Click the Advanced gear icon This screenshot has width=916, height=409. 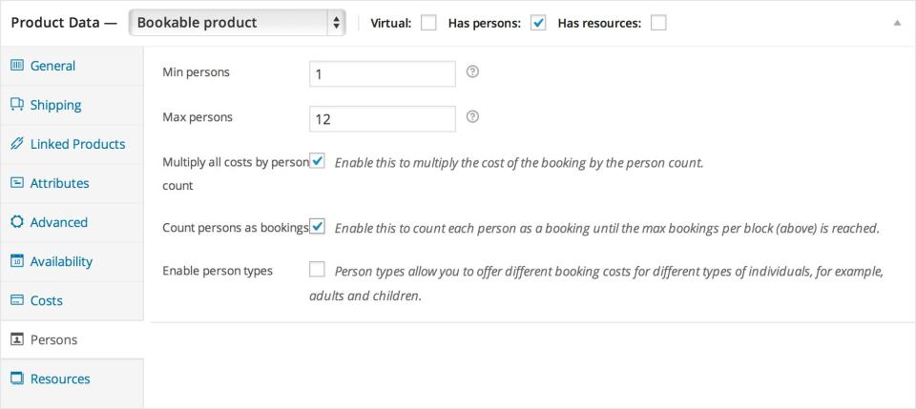pos(16,222)
